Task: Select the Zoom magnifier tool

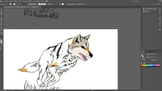Action: pos(1,37)
